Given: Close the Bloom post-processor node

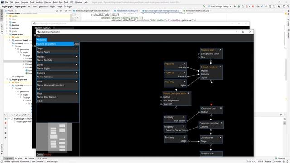Looking at the screenshot, I should [x=188, y=93].
